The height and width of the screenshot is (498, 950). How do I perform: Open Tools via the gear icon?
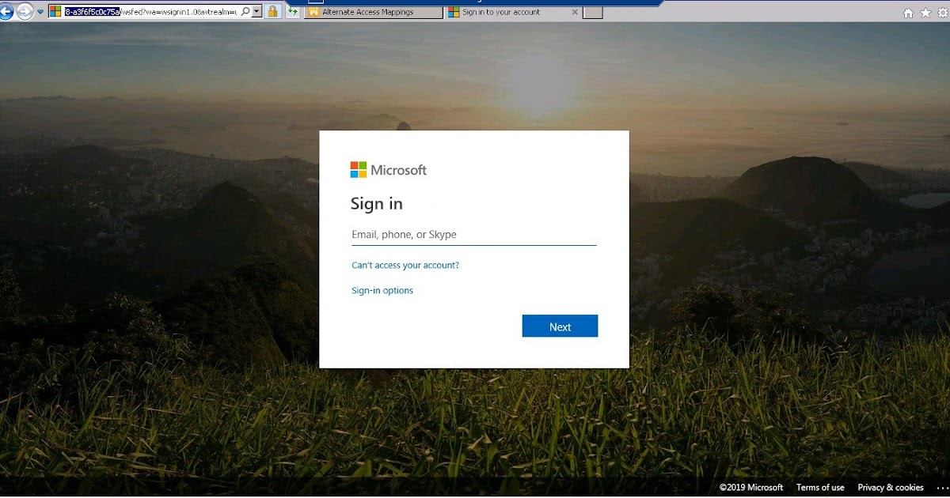click(x=944, y=13)
